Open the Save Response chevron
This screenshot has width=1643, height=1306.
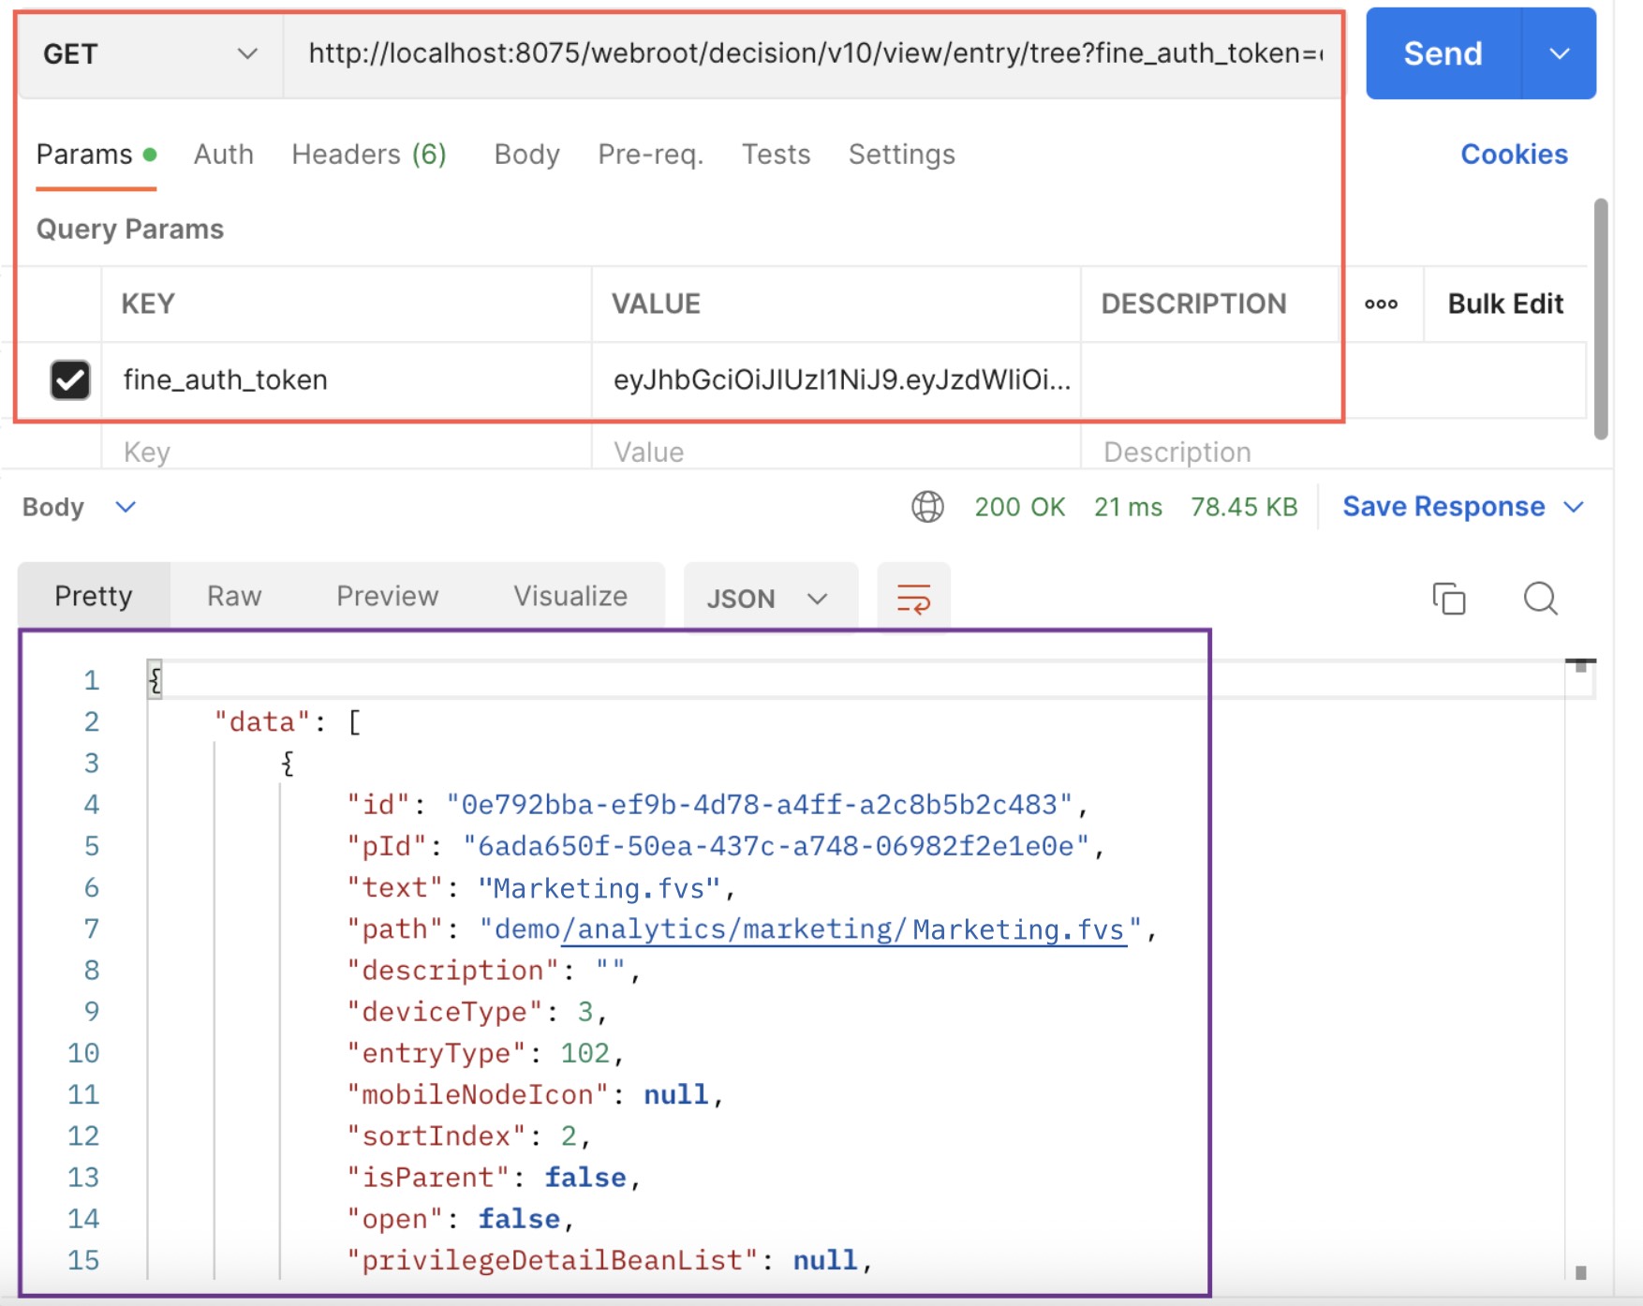[1574, 507]
